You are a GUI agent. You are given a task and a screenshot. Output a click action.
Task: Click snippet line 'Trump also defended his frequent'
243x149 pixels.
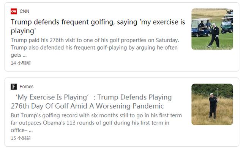94,48
